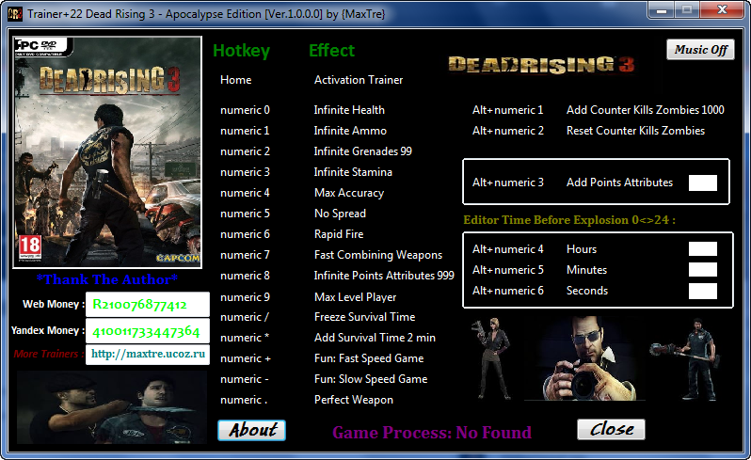Open the maxtre.ucoz.ru link

coord(148,355)
